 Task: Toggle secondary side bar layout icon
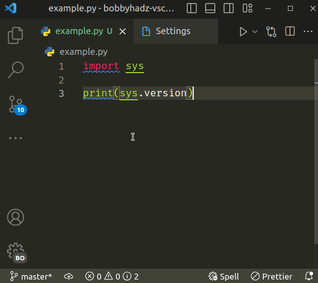(x=229, y=8)
